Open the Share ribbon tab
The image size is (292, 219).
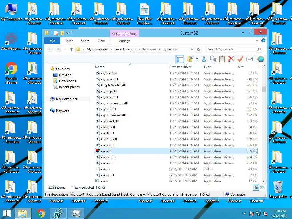[x=85, y=41]
